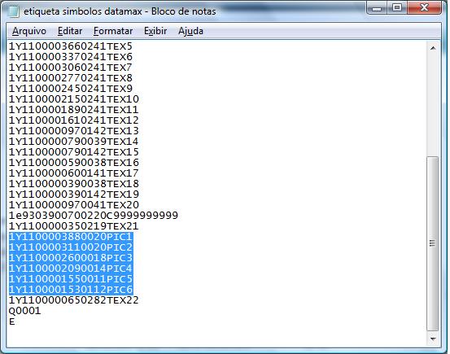Minimize the Bloco de notas window
450x354 pixels.
click(x=377, y=8)
